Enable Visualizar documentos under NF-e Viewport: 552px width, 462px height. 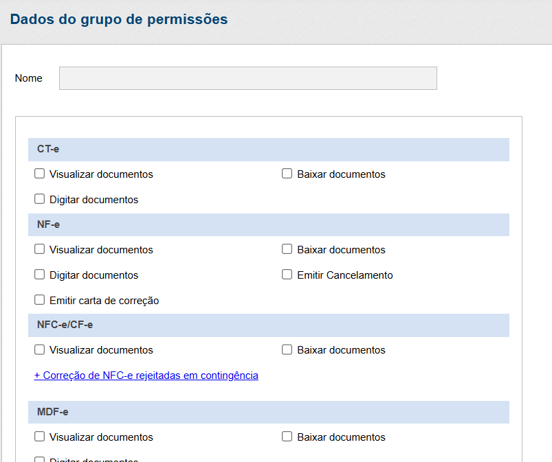40,249
